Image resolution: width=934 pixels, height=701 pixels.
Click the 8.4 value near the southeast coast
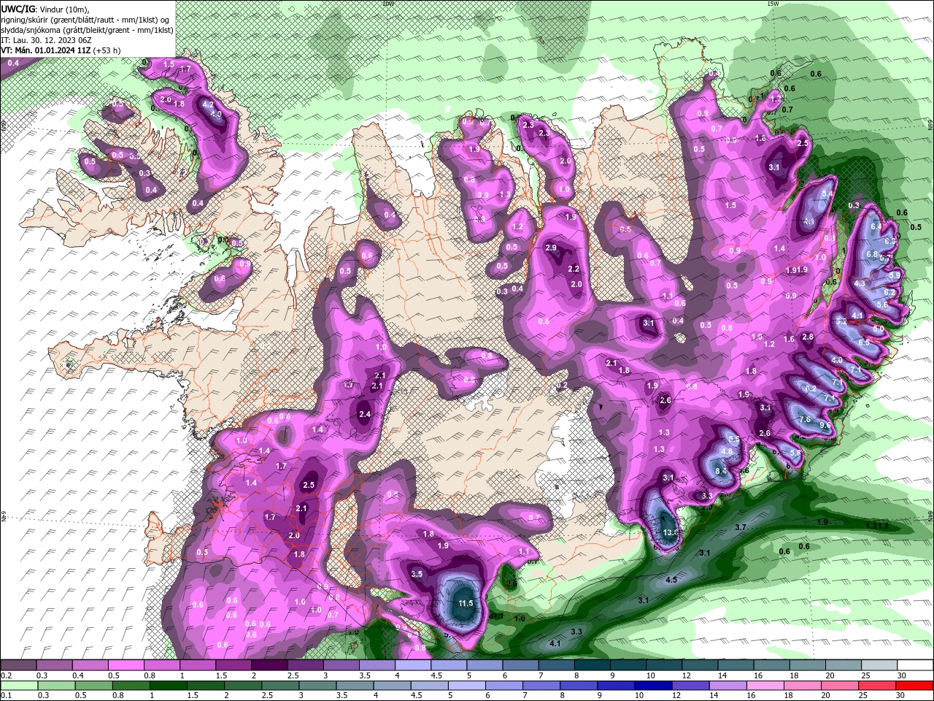(x=720, y=472)
